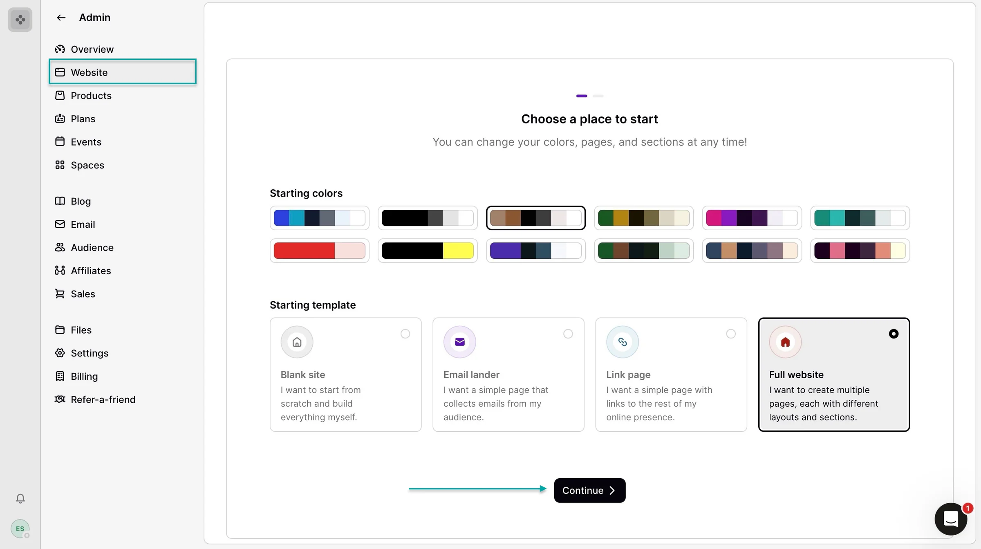Select the teal and dark green palette
981x549 pixels.
tap(860, 218)
